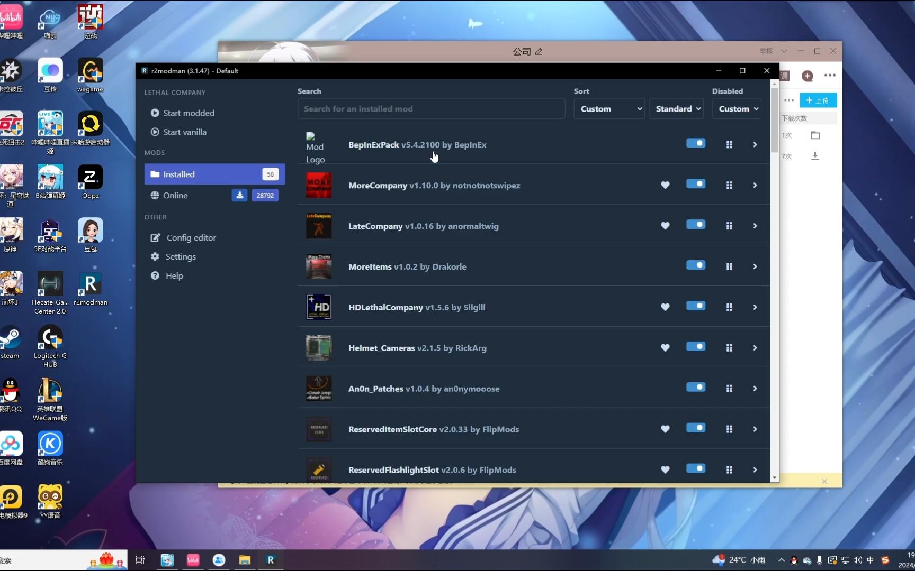Toggle ReservedFlashlightSlot mod enabled switch
Image resolution: width=915 pixels, height=571 pixels.
click(696, 469)
